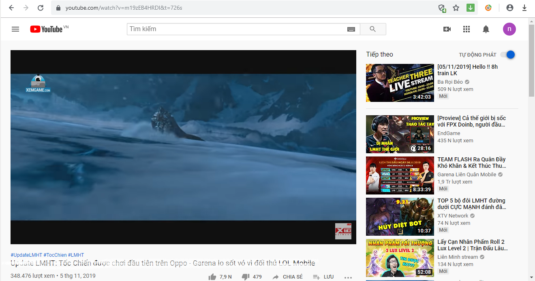Go back to the previous browser page
The height and width of the screenshot is (281, 535).
pyautogui.click(x=11, y=8)
